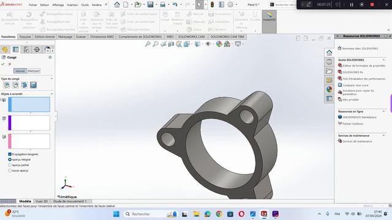Click the Home icon in top toolbar
Screen dimensions: 392x220
pyautogui.click(x=117, y=4)
